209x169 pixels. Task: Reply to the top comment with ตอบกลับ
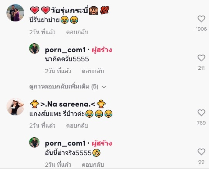pos(77,32)
